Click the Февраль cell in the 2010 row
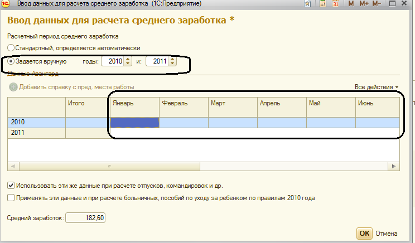The width and height of the screenshot is (415, 243). click(184, 123)
